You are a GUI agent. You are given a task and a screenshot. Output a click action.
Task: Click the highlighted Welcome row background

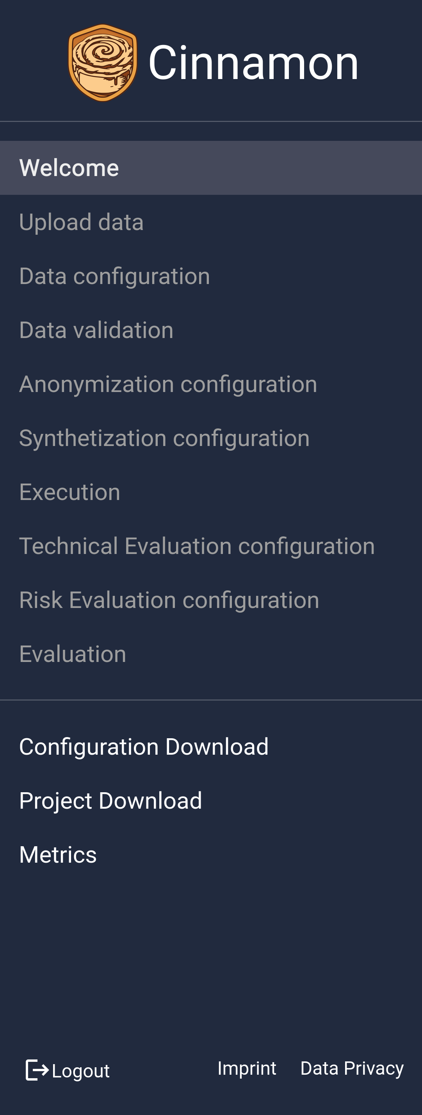(211, 168)
